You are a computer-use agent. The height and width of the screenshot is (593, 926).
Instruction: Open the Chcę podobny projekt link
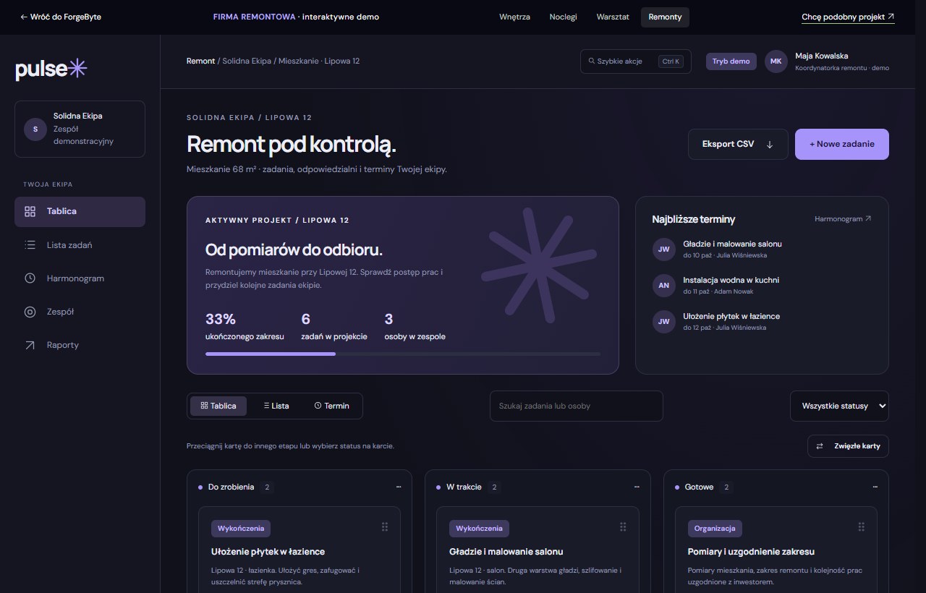coord(848,17)
